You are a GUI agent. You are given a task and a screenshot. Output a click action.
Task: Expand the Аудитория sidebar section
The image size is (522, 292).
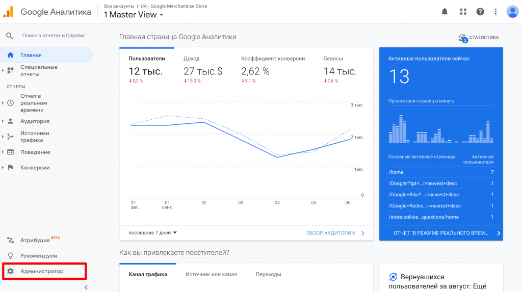35,121
